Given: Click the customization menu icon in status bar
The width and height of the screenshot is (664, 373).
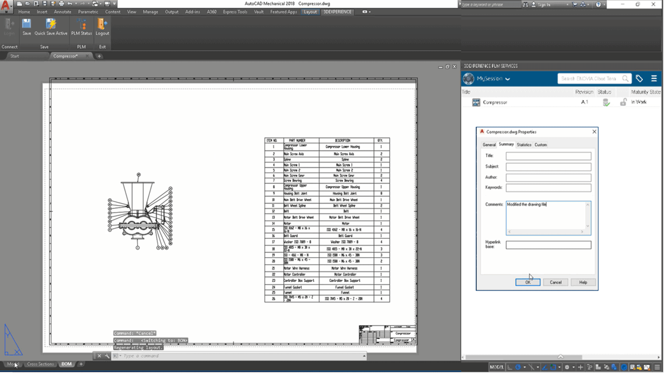Looking at the screenshot, I should point(658,367).
